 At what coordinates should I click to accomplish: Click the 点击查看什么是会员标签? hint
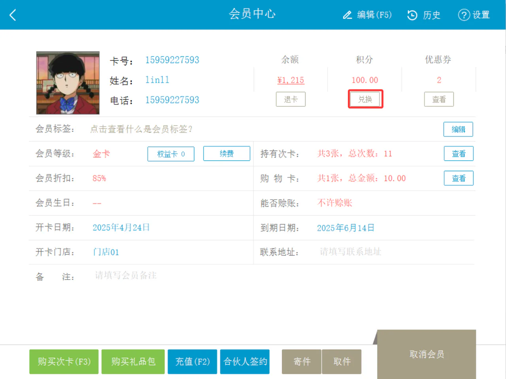[141, 129]
